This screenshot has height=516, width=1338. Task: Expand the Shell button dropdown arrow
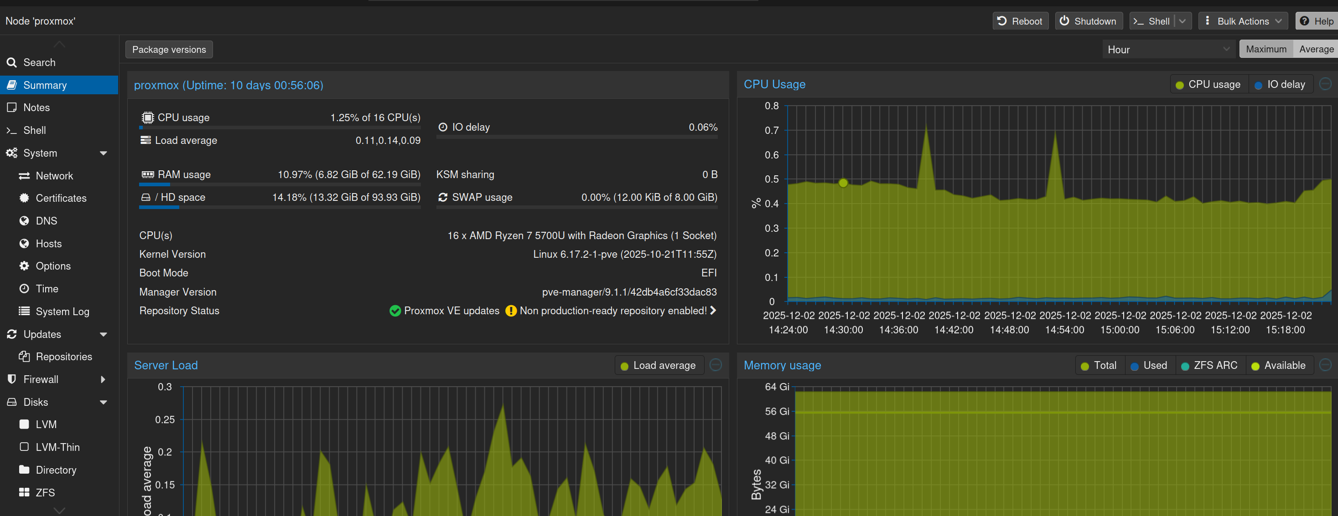coord(1182,21)
